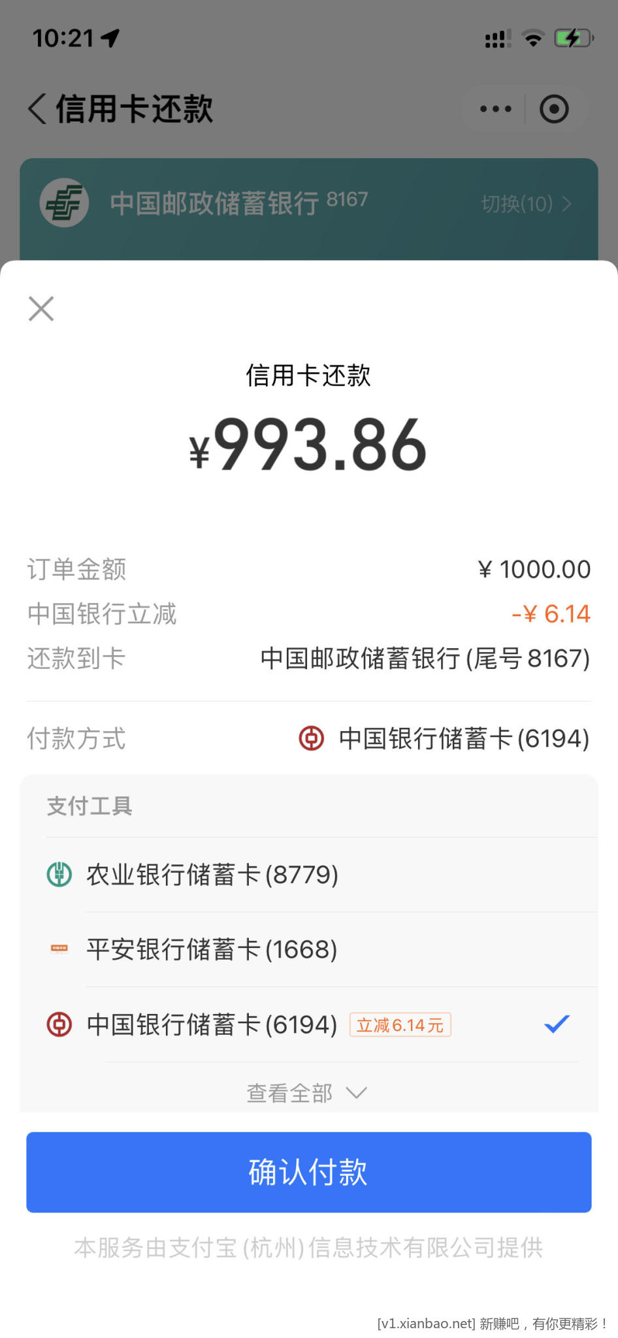Tap the Ping An Bank logo icon

click(x=59, y=949)
